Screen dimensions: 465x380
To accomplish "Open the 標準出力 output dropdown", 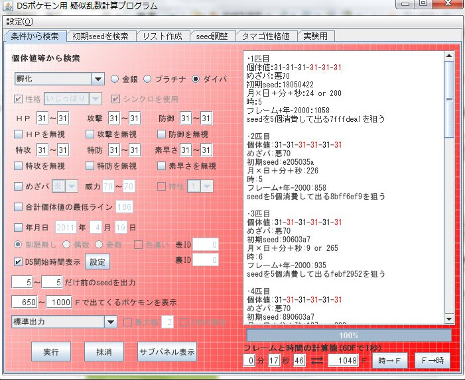I will click(111, 322).
